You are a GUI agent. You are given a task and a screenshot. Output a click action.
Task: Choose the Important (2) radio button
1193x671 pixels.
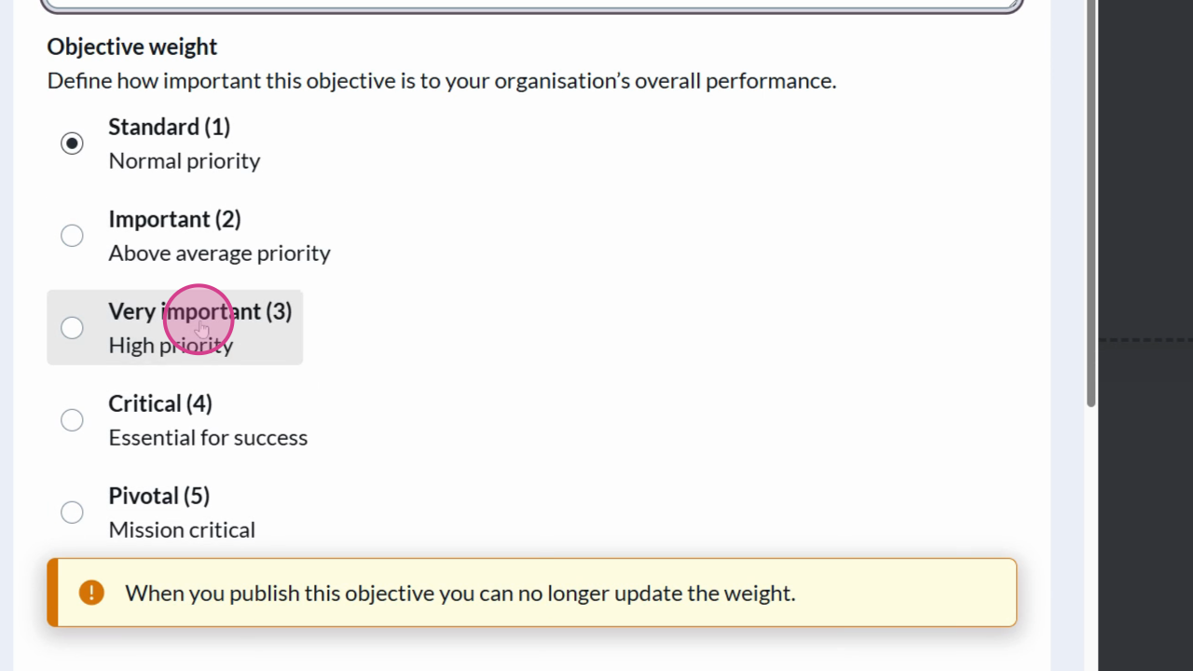[72, 236]
